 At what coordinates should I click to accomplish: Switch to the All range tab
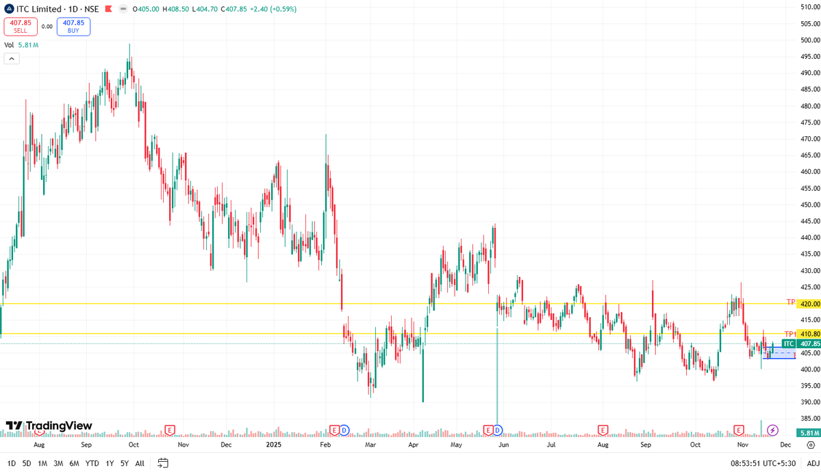139,463
